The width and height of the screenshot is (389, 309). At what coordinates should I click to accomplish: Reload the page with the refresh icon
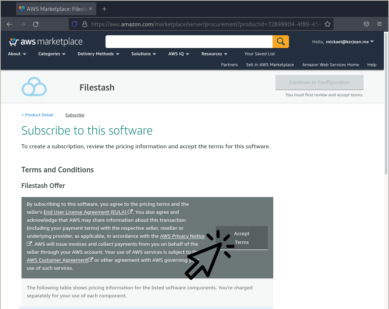[x=36, y=24]
